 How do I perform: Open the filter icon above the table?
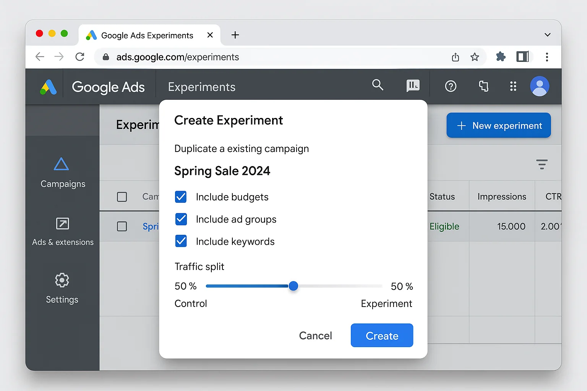coord(542,164)
